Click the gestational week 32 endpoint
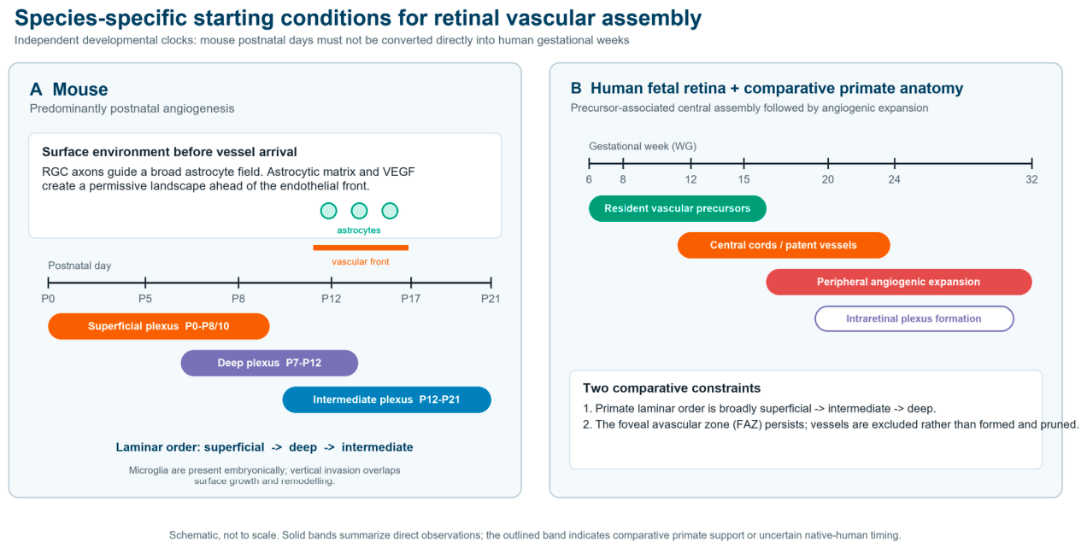Viewport: 1087px width, 548px height. tap(1031, 163)
